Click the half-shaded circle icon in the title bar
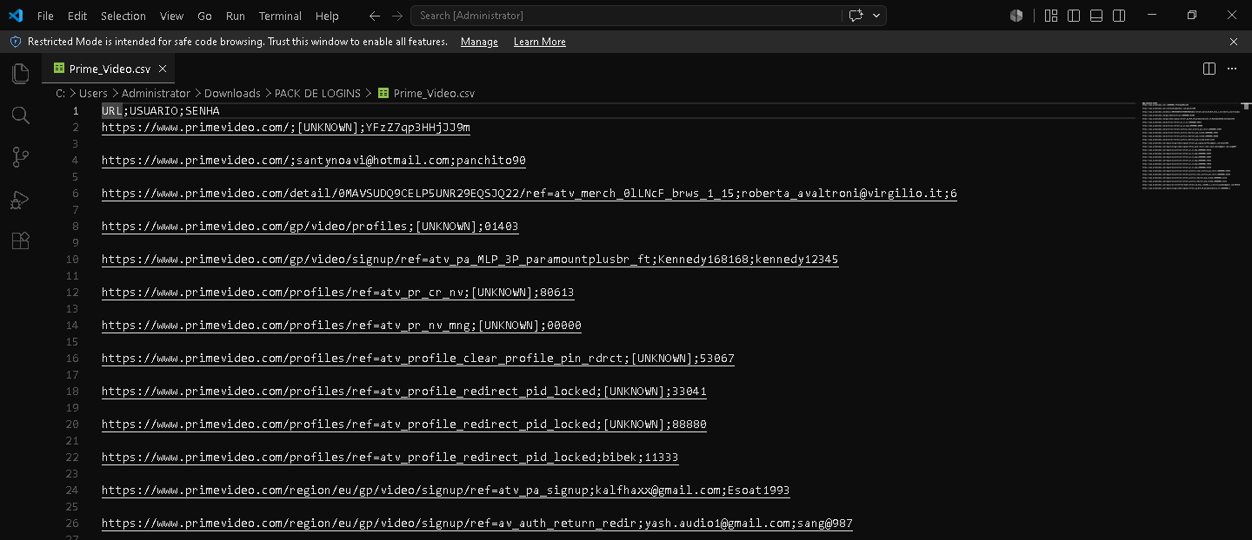 pyautogui.click(x=1016, y=16)
